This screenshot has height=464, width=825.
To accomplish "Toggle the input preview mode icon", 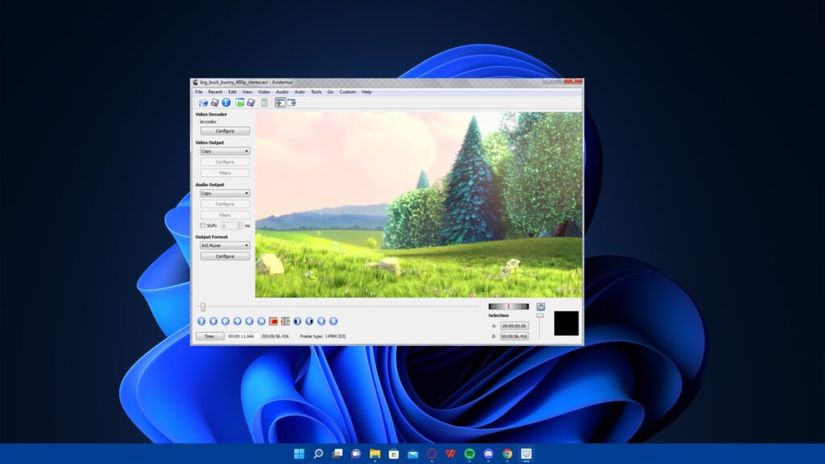I will 280,102.
